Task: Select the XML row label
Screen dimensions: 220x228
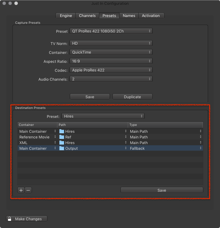Action: pyautogui.click(x=23, y=143)
